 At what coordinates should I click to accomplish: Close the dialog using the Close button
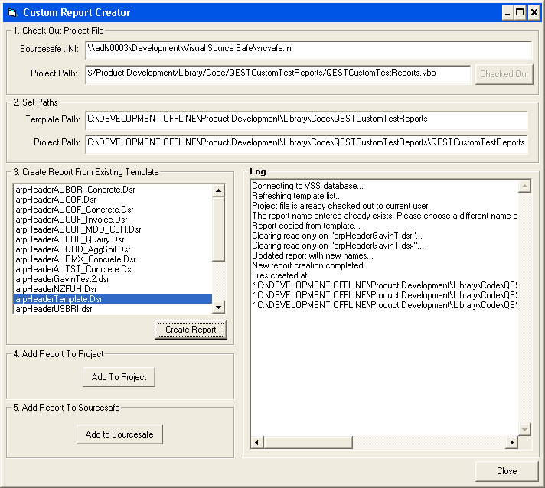tap(506, 470)
